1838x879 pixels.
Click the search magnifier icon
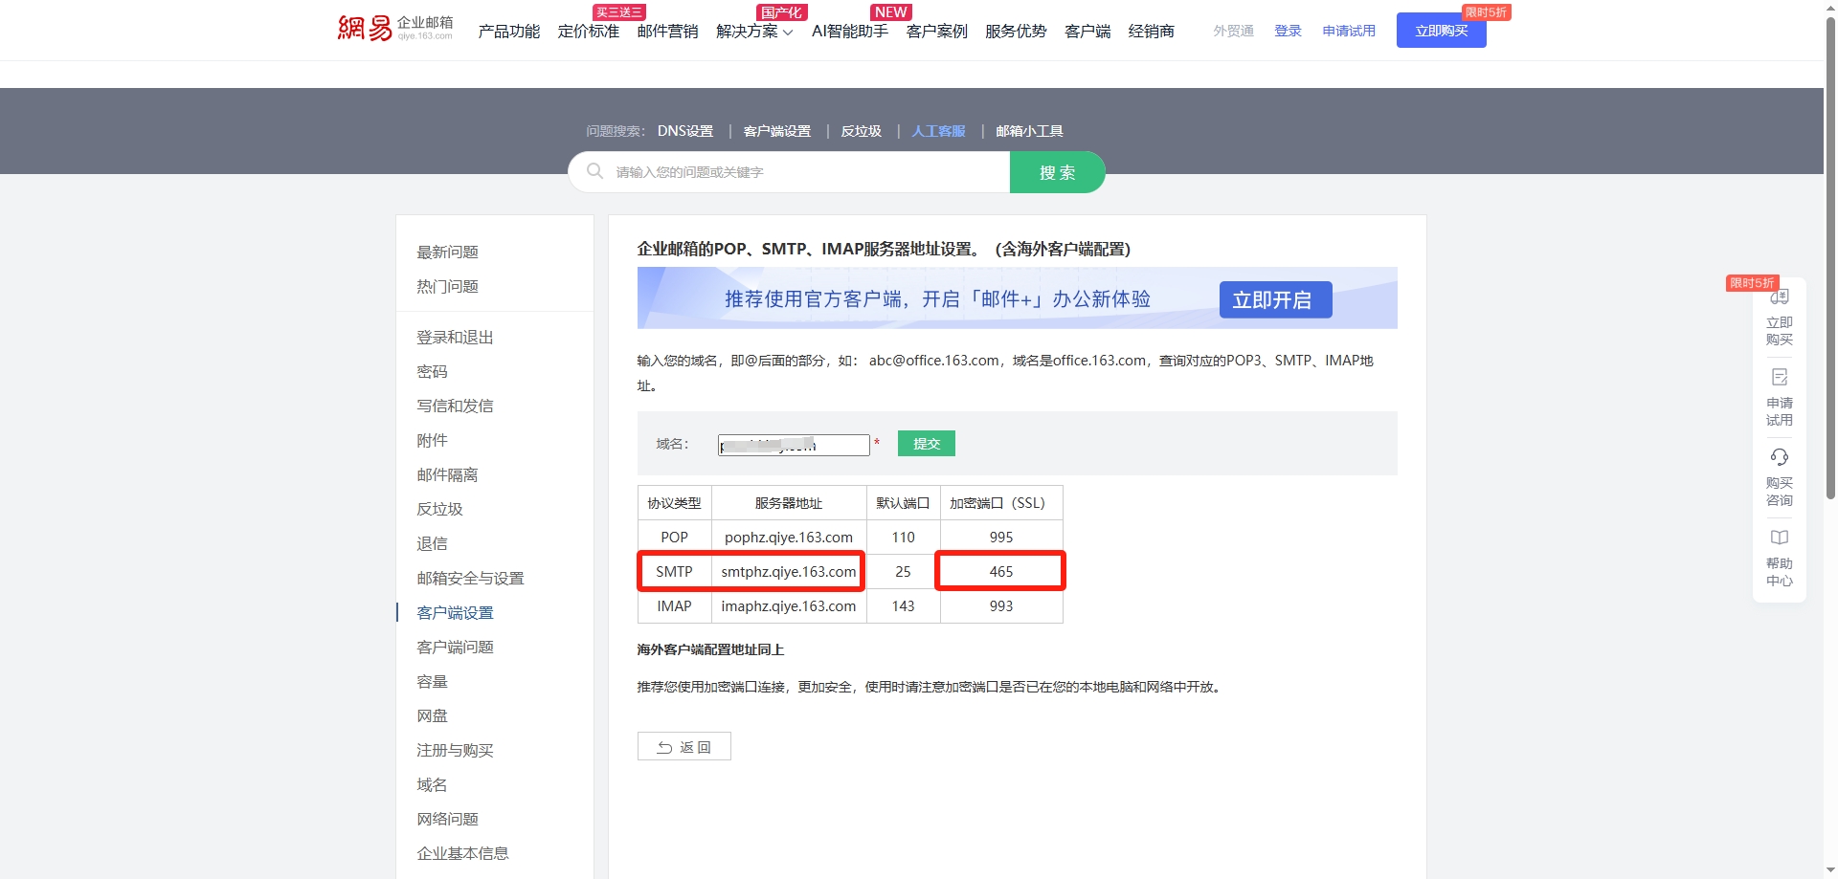pyautogui.click(x=594, y=171)
